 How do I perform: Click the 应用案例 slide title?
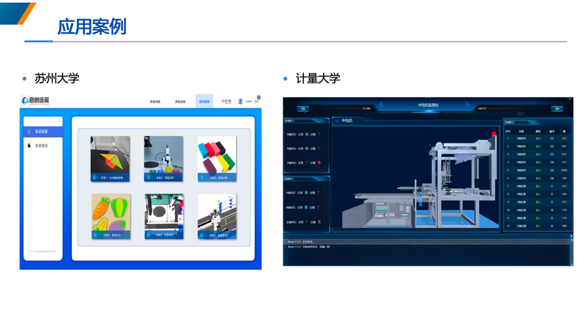(92, 27)
